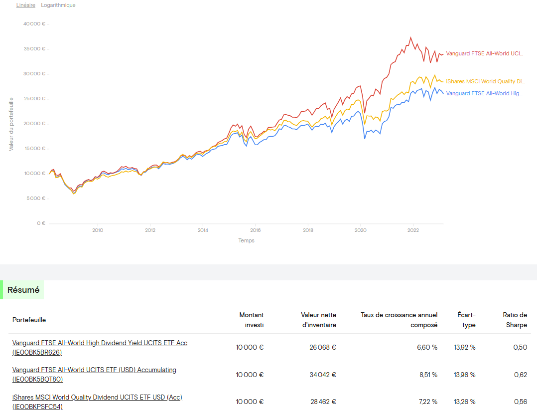Select the Écart-type column header
Image resolution: width=537 pixels, height=420 pixels.
(x=466, y=320)
